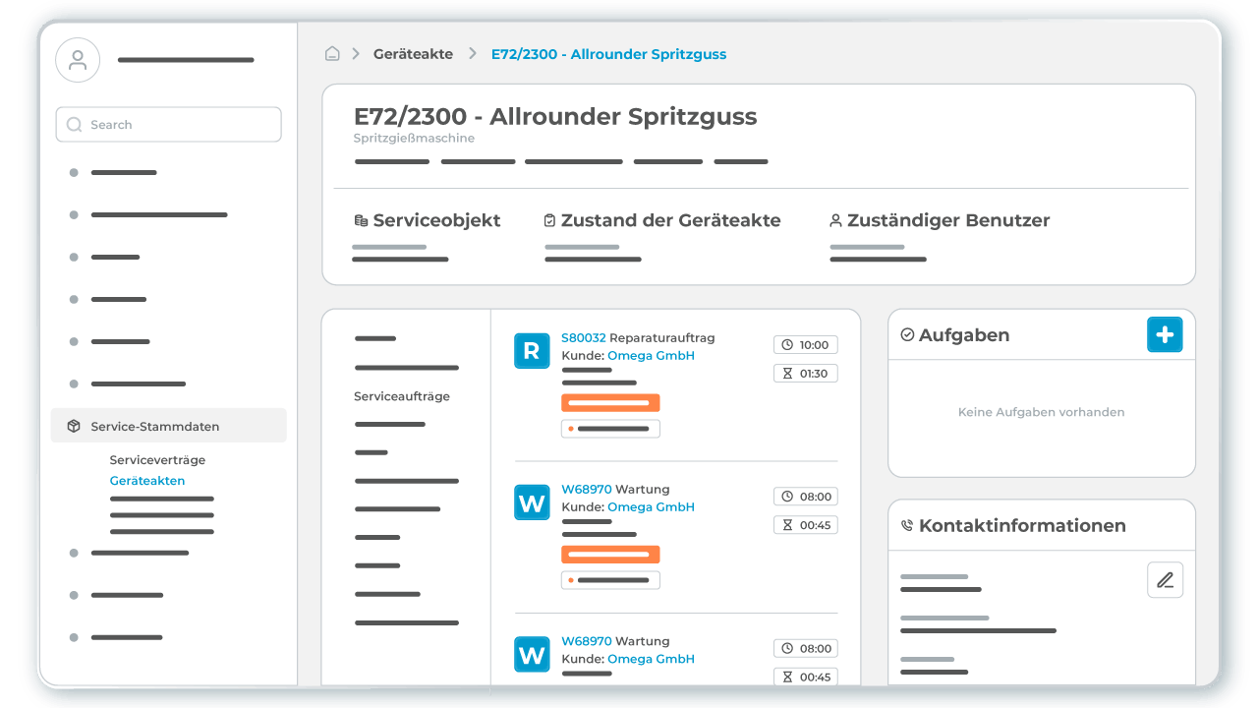This screenshot has width=1258, height=708.
Task: Open the Geräteakten entry in the sidebar
Action: (147, 480)
